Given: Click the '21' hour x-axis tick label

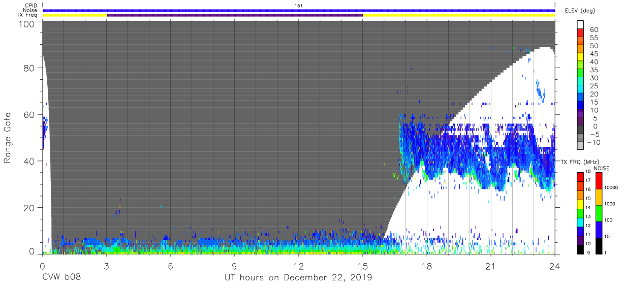Looking at the screenshot, I should 491,266.
